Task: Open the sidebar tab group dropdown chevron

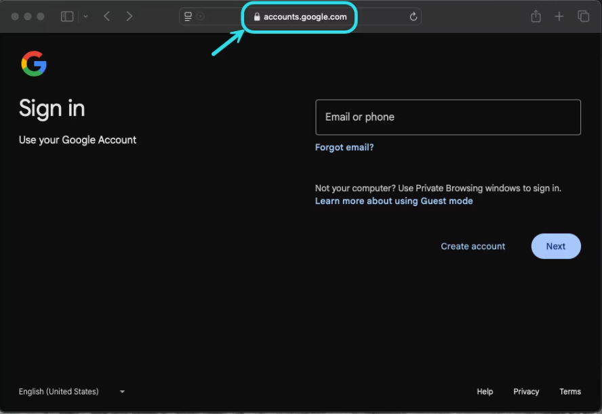Action: [x=85, y=16]
